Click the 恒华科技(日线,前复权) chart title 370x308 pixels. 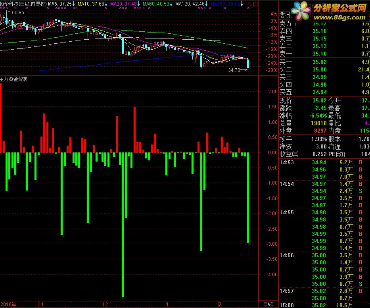(x=23, y=4)
